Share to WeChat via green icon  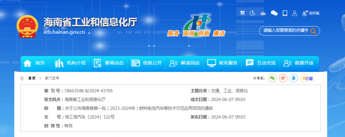click(x=273, y=78)
